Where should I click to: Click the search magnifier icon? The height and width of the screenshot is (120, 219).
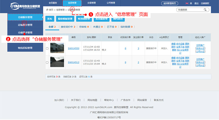(205, 10)
